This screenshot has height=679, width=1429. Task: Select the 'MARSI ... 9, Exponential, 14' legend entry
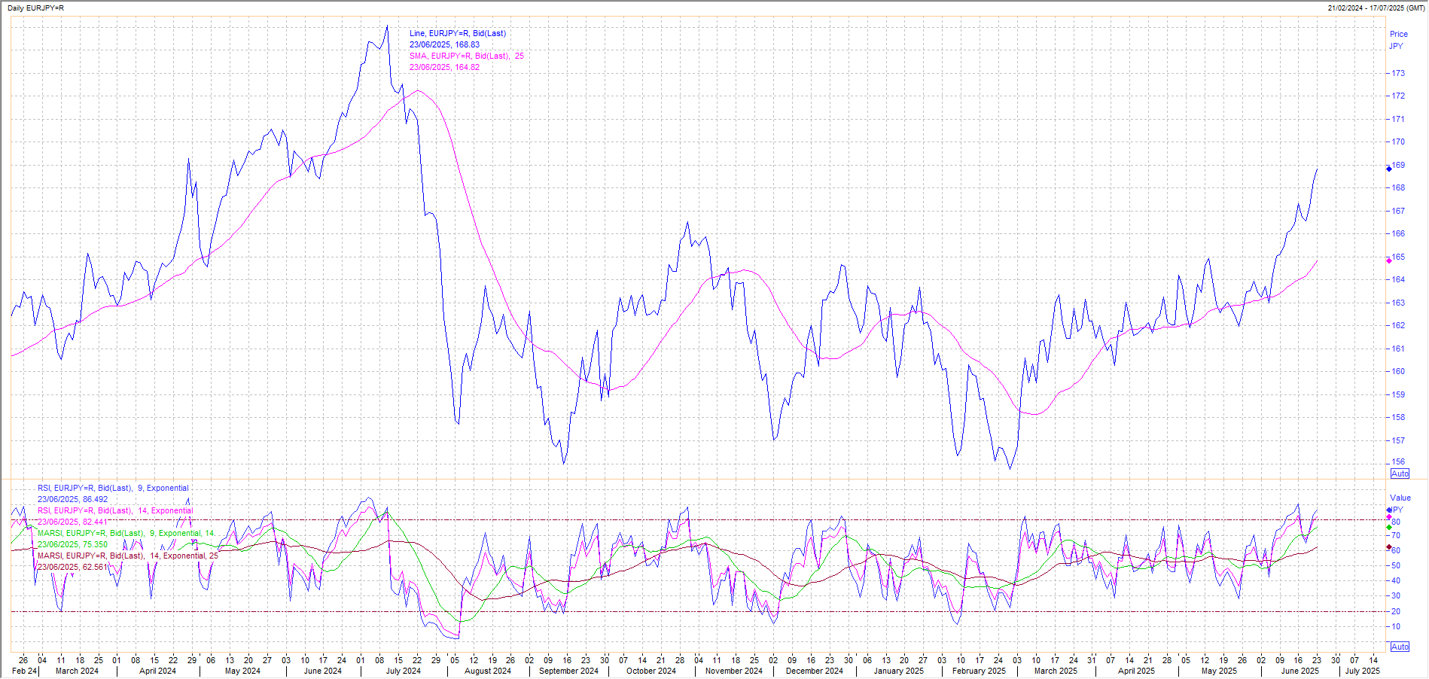pyautogui.click(x=126, y=533)
